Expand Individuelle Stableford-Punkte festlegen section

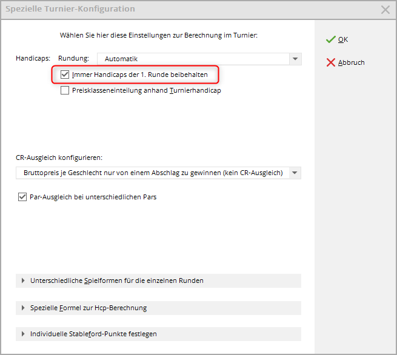click(93, 334)
